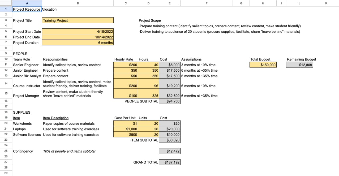Select the Project Duration cell showing 6 months
The image size is (339, 176).
point(78,42)
